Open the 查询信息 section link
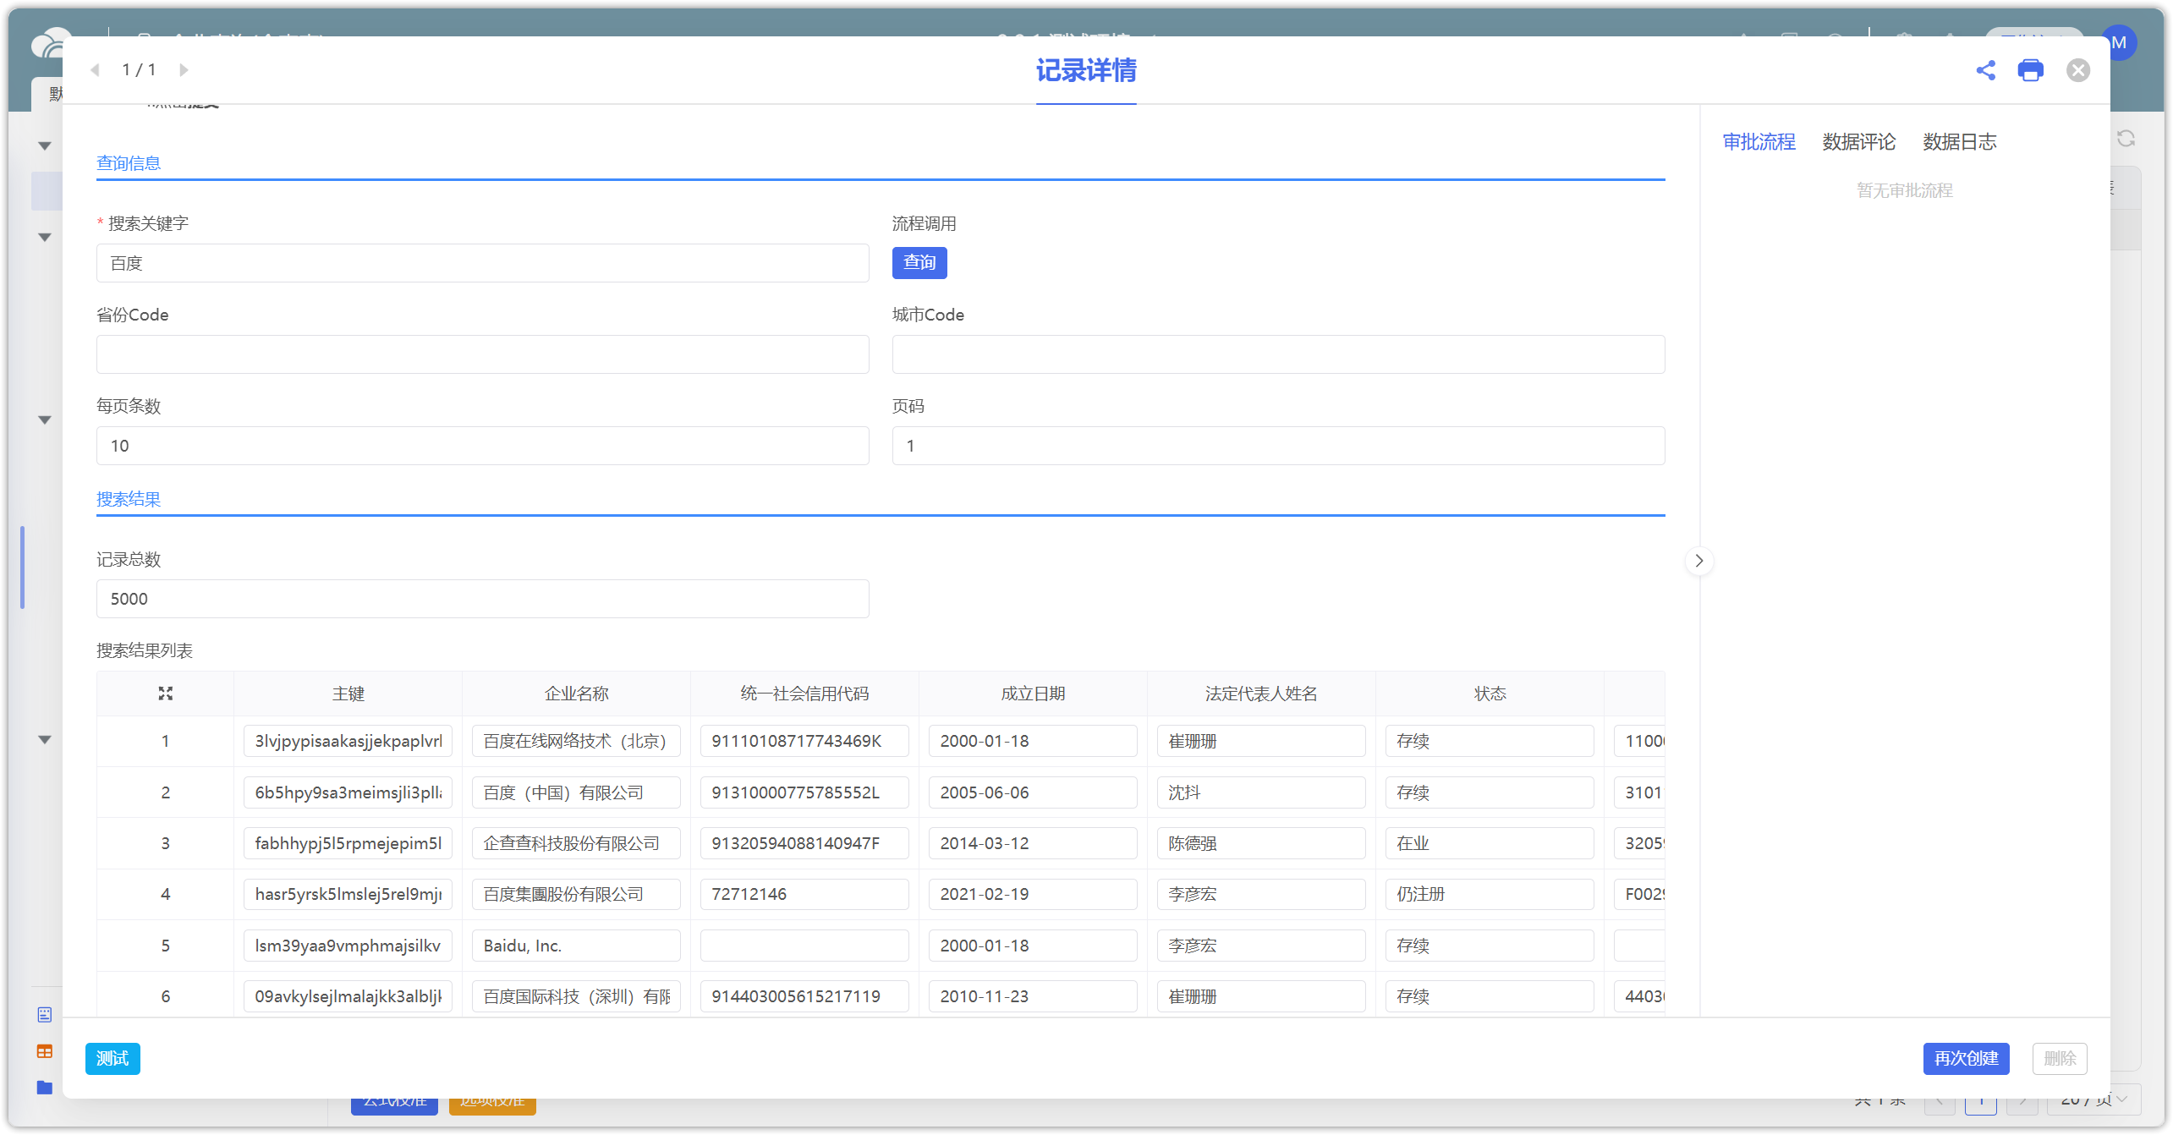Image resolution: width=2173 pixels, height=1135 pixels. pos(129,163)
